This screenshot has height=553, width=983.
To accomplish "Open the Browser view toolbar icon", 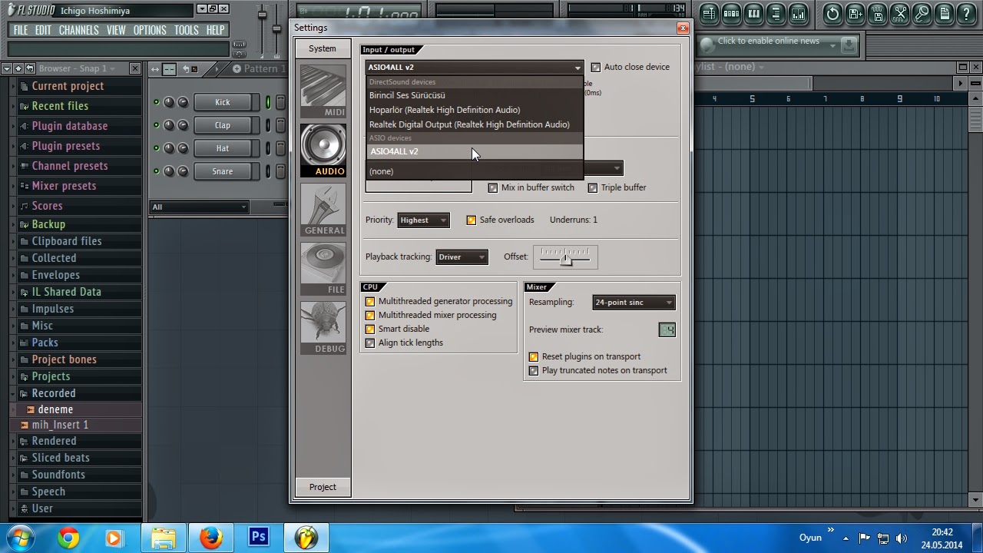I will tap(776, 13).
